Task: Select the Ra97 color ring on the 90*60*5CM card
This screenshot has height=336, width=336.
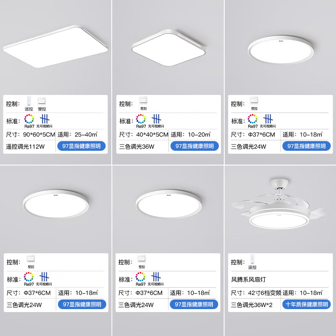Action: click(x=29, y=119)
